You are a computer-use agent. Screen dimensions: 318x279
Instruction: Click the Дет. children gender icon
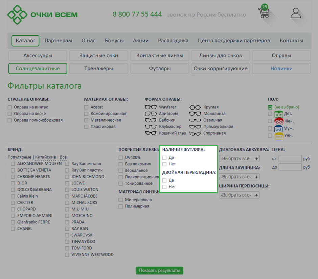279,114
